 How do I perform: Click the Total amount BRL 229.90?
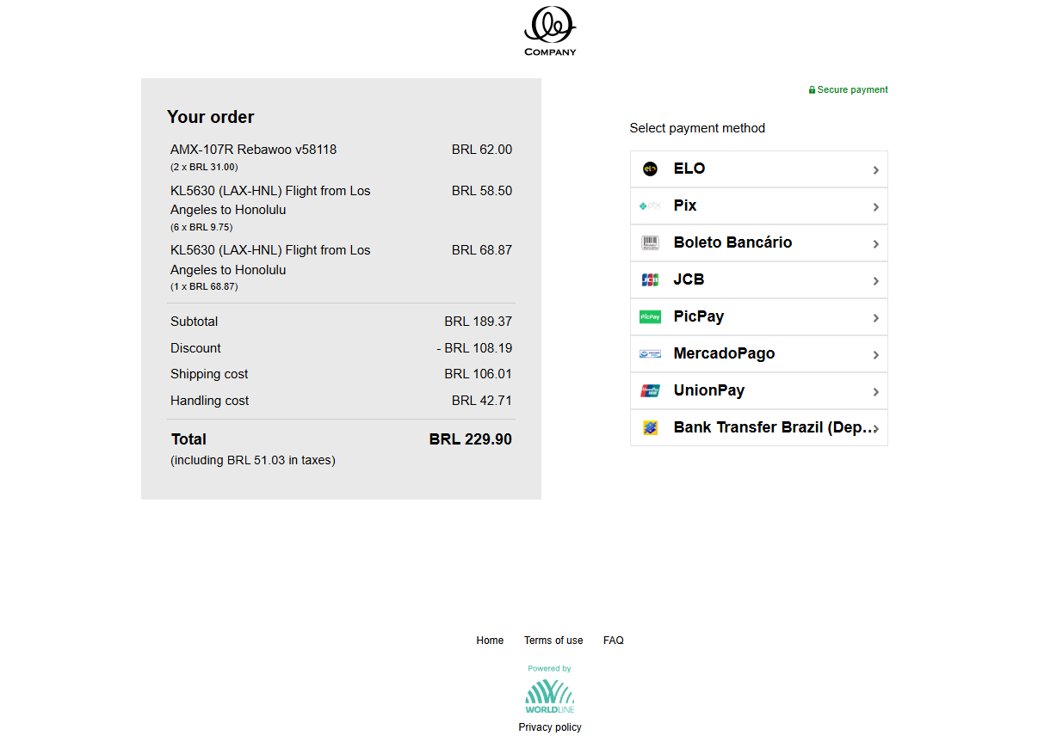[470, 438]
